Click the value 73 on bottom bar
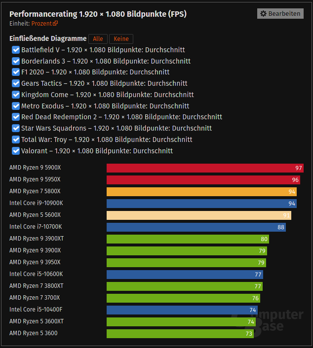Screen dimensions: 313x348 [x=249, y=334]
